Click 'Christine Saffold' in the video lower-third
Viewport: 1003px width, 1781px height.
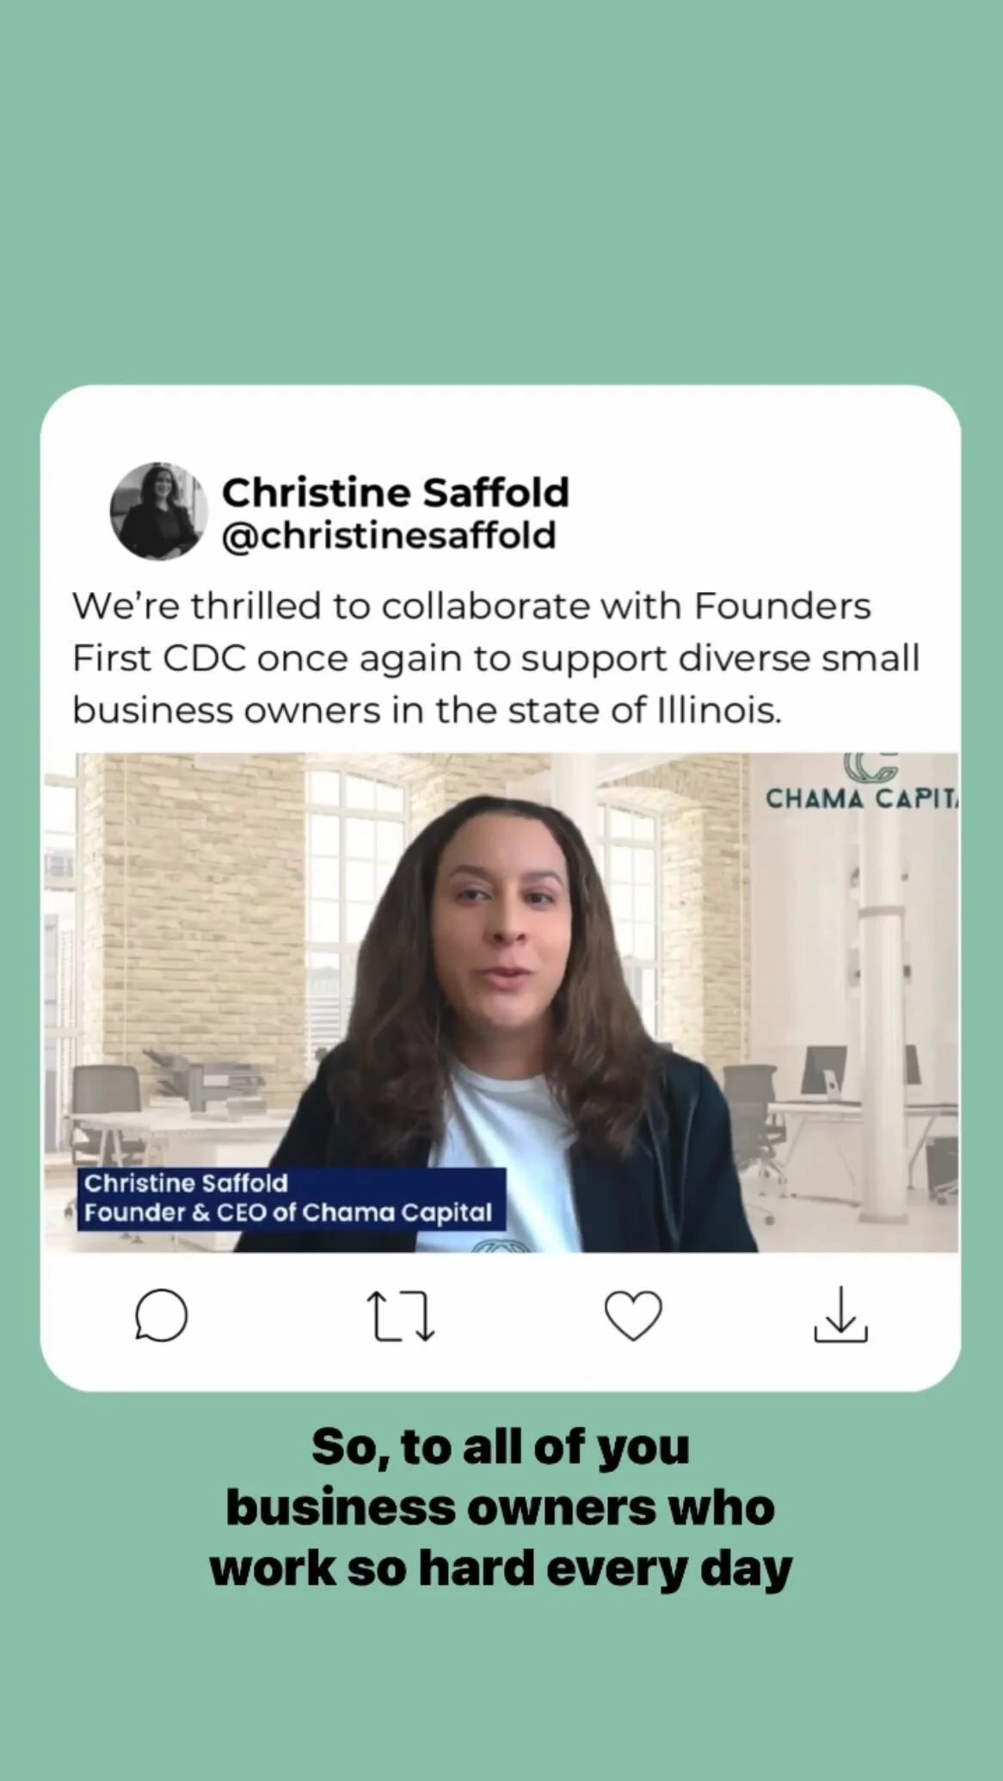click(x=186, y=1183)
